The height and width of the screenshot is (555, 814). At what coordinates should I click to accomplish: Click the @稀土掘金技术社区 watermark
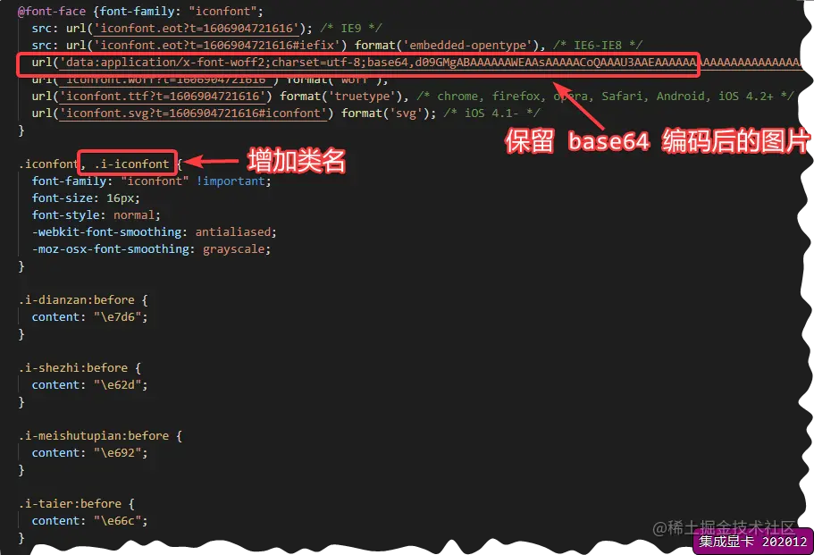(x=723, y=528)
